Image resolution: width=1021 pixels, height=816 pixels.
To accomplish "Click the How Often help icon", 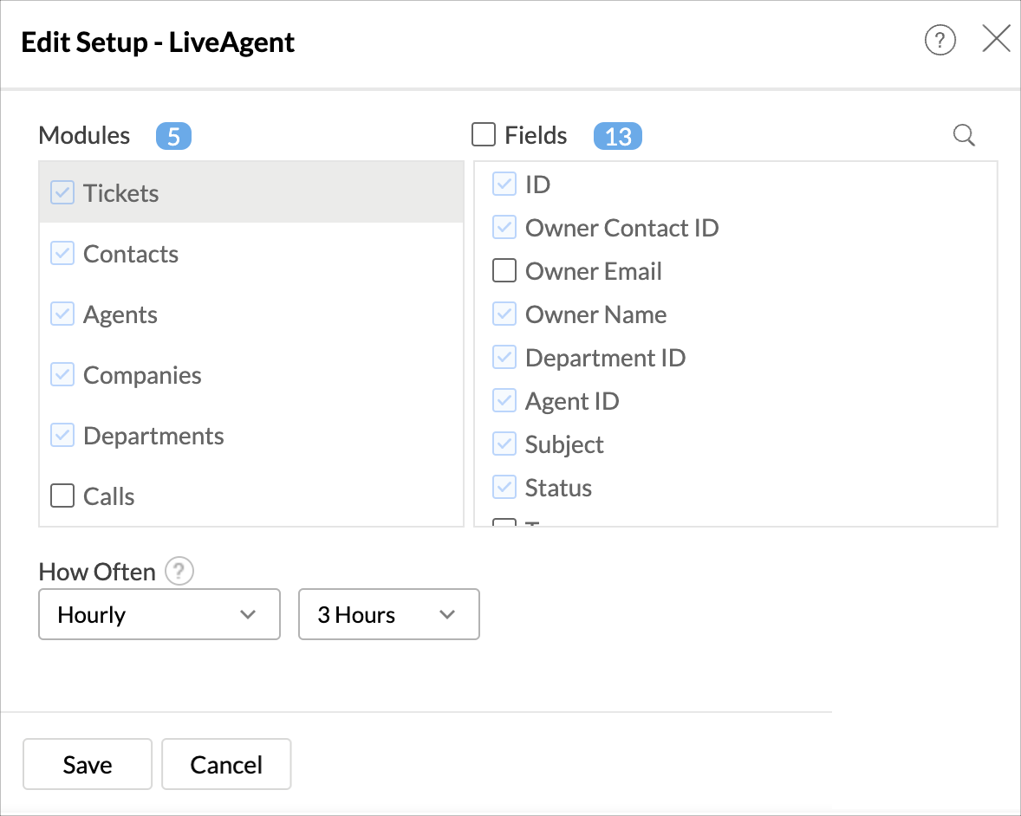I will click(179, 572).
